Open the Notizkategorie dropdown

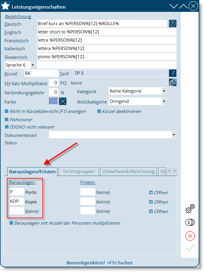[x=164, y=101]
